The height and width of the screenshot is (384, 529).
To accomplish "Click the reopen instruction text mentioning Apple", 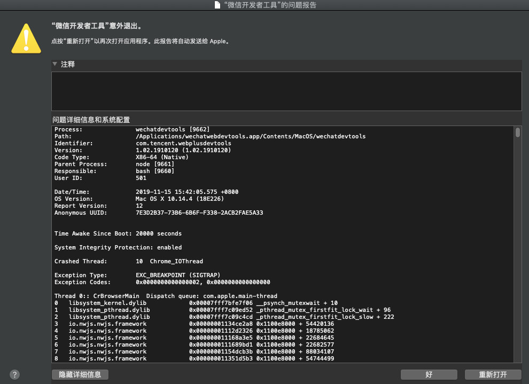I will (x=141, y=41).
